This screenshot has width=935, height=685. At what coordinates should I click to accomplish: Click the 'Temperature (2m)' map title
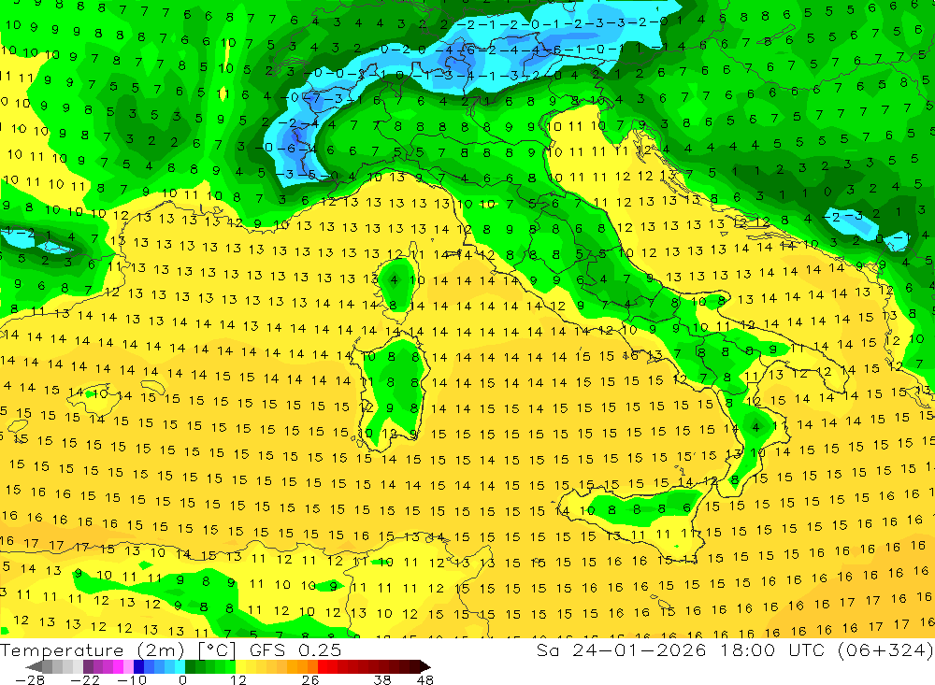coord(93,649)
